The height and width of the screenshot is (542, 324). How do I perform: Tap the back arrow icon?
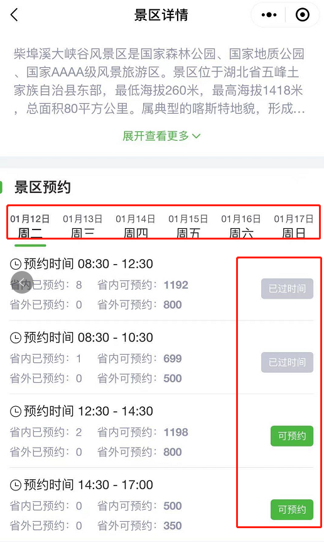point(14,15)
